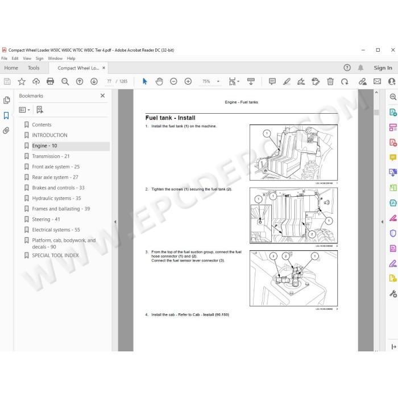Add a sticky note comment

pos(272,81)
